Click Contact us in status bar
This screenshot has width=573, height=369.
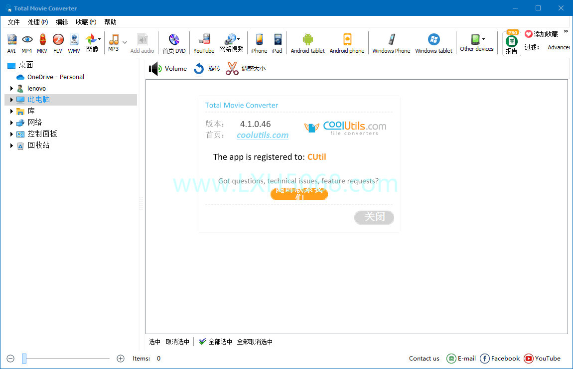[x=424, y=359]
